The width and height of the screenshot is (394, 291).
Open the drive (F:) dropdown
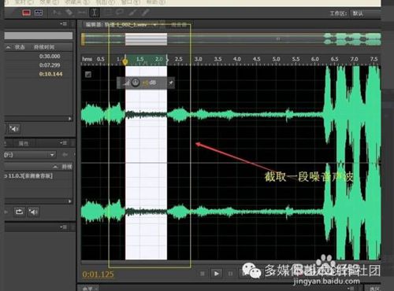30,155
